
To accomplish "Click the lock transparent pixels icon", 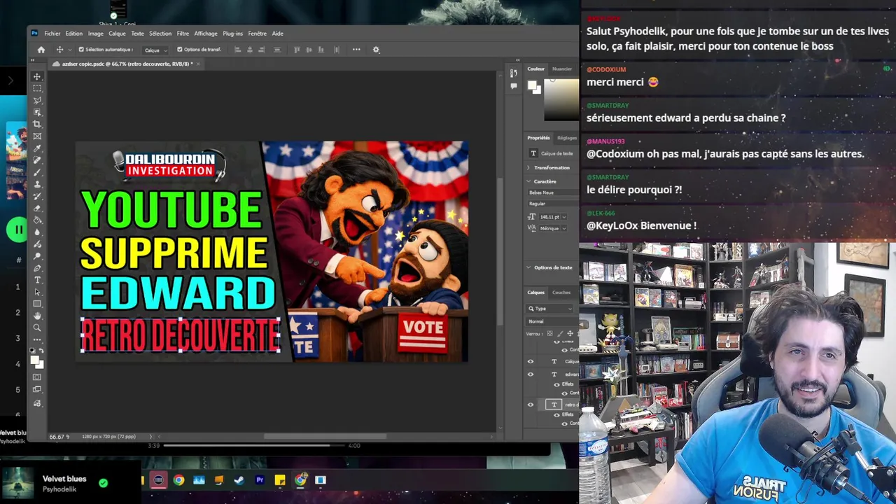I will pos(549,334).
